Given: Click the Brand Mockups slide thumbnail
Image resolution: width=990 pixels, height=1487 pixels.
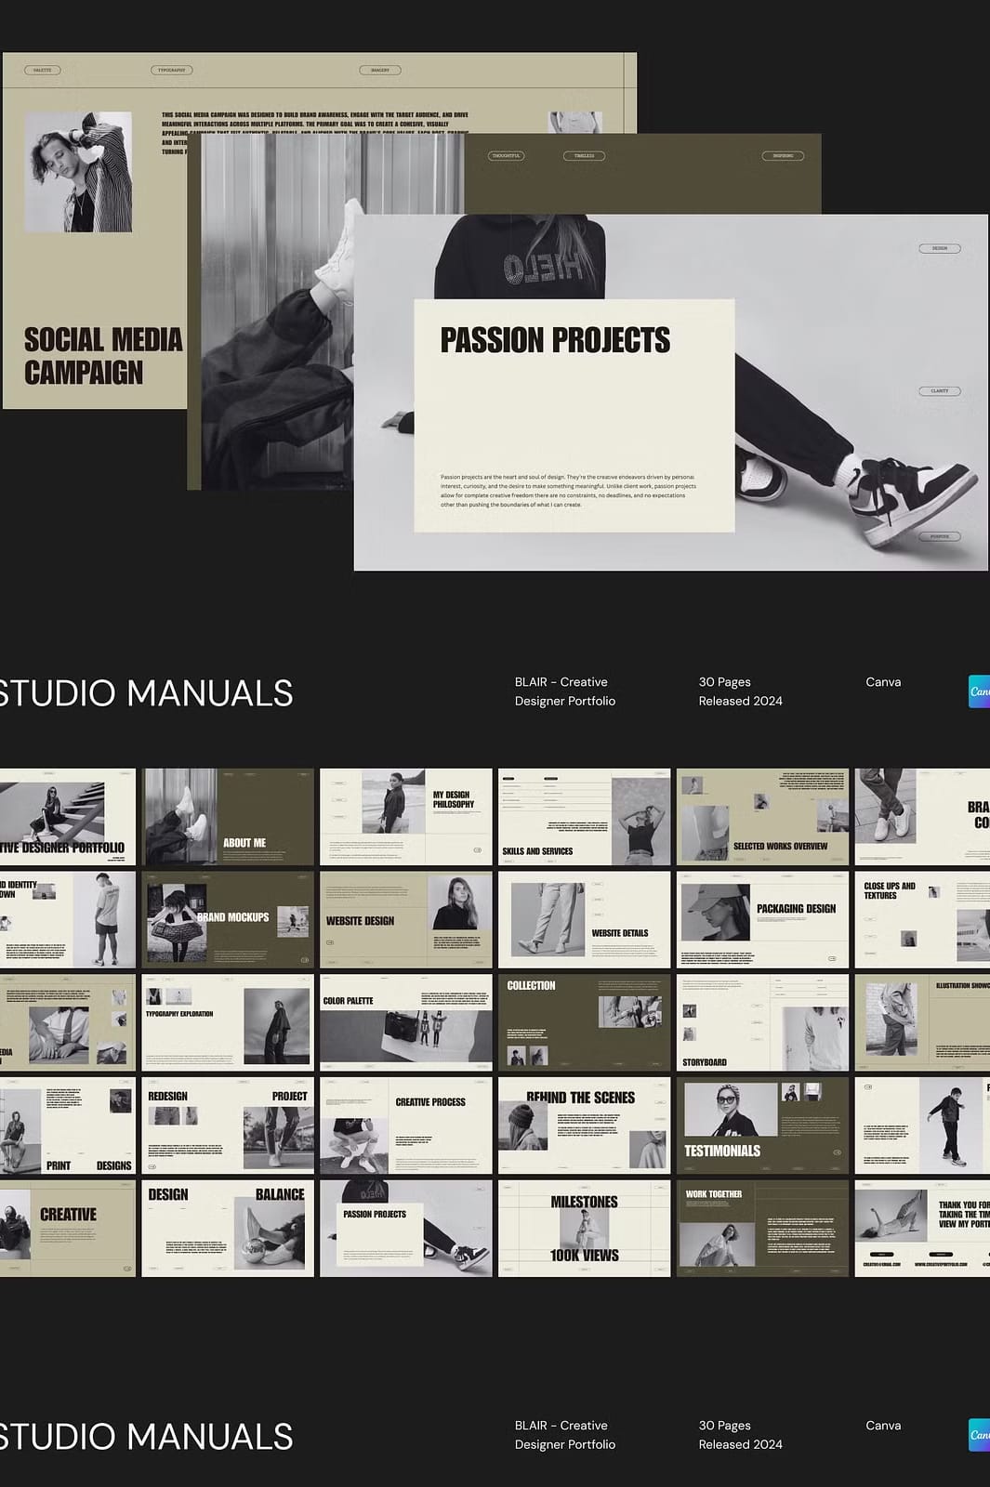Looking at the screenshot, I should pyautogui.click(x=228, y=919).
